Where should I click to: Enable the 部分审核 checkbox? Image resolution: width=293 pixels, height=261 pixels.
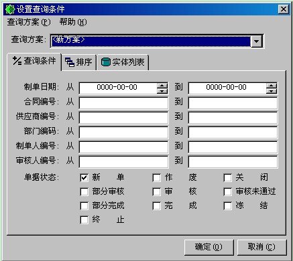click(x=84, y=191)
